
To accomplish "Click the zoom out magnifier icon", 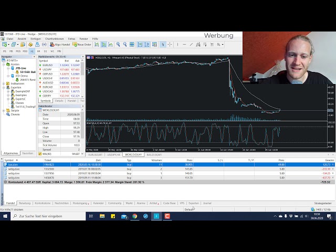I will coord(126,45).
